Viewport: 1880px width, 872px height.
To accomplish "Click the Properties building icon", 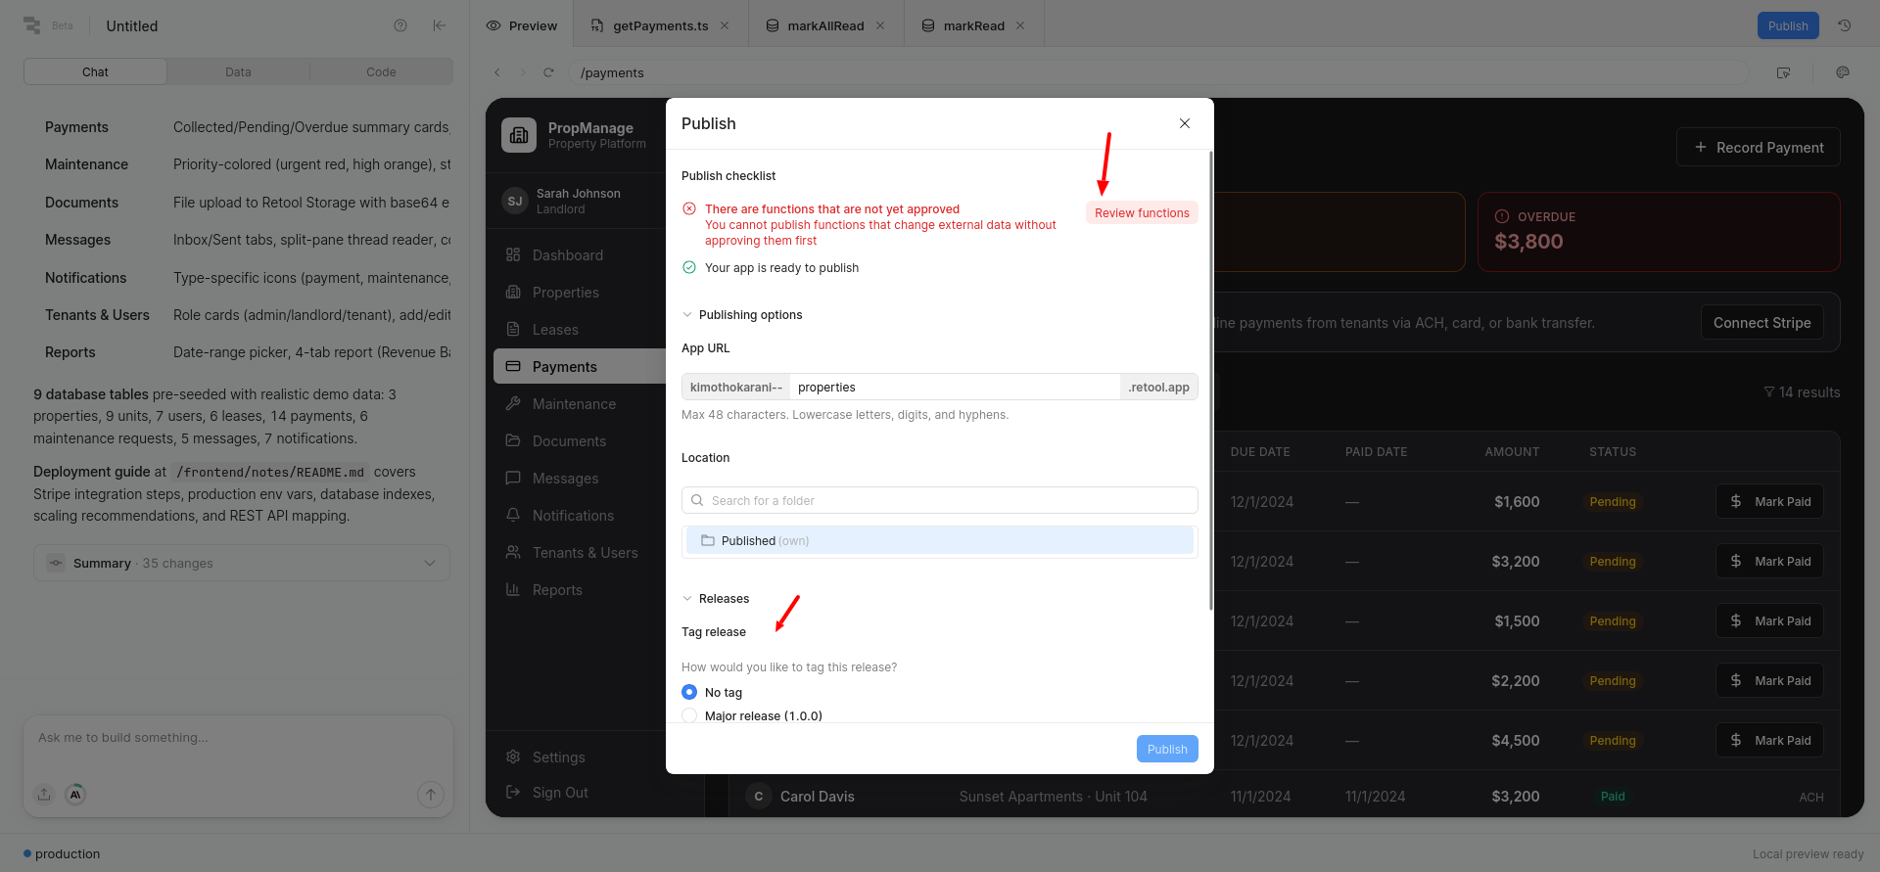I will pos(513,292).
